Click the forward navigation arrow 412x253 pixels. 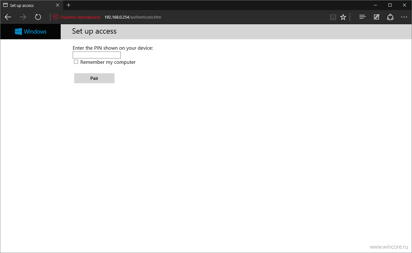click(x=23, y=17)
